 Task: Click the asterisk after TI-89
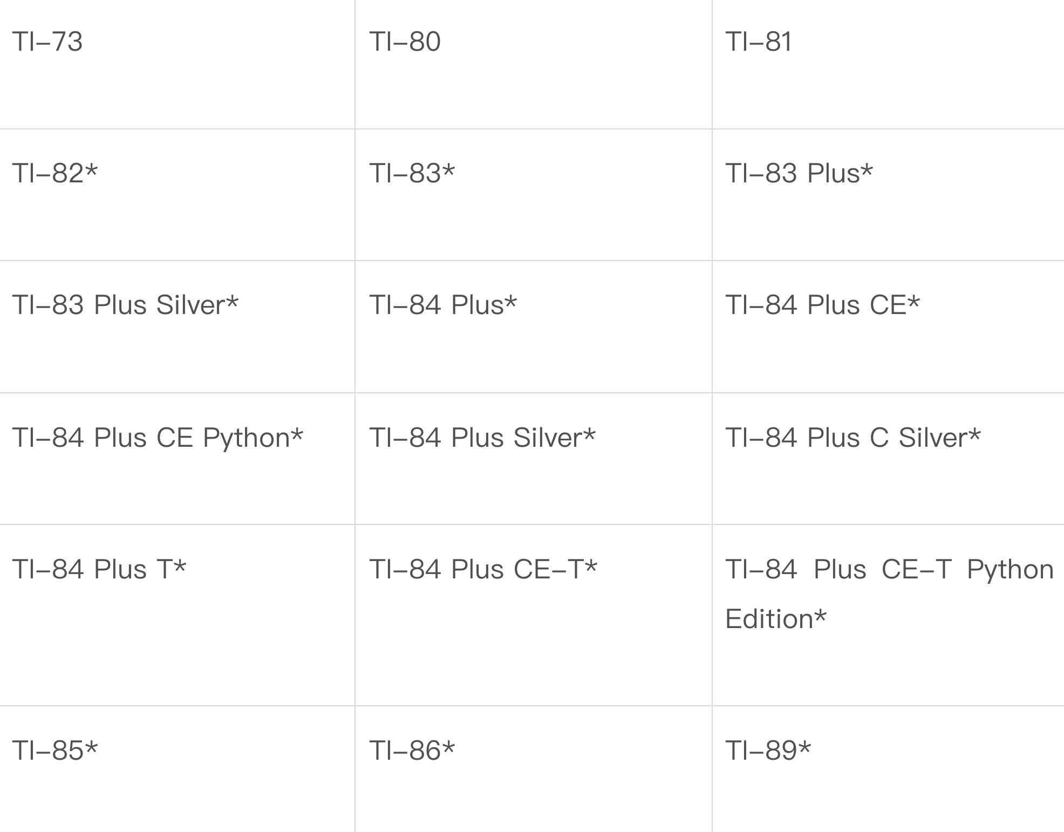tap(804, 747)
